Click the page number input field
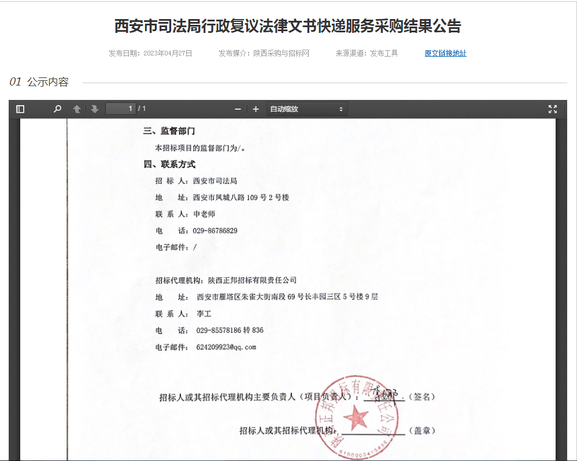This screenshot has width=577, height=461. pos(121,109)
